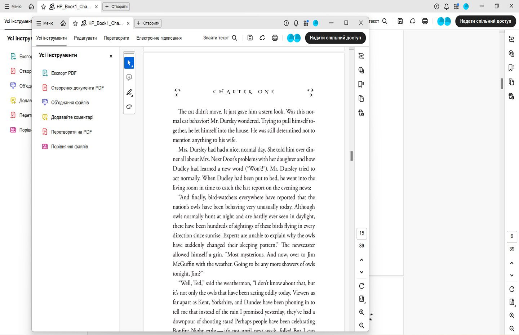Open the share/workflow panel icon in front window's right rail
This screenshot has height=335, width=519.
(x=361, y=56)
